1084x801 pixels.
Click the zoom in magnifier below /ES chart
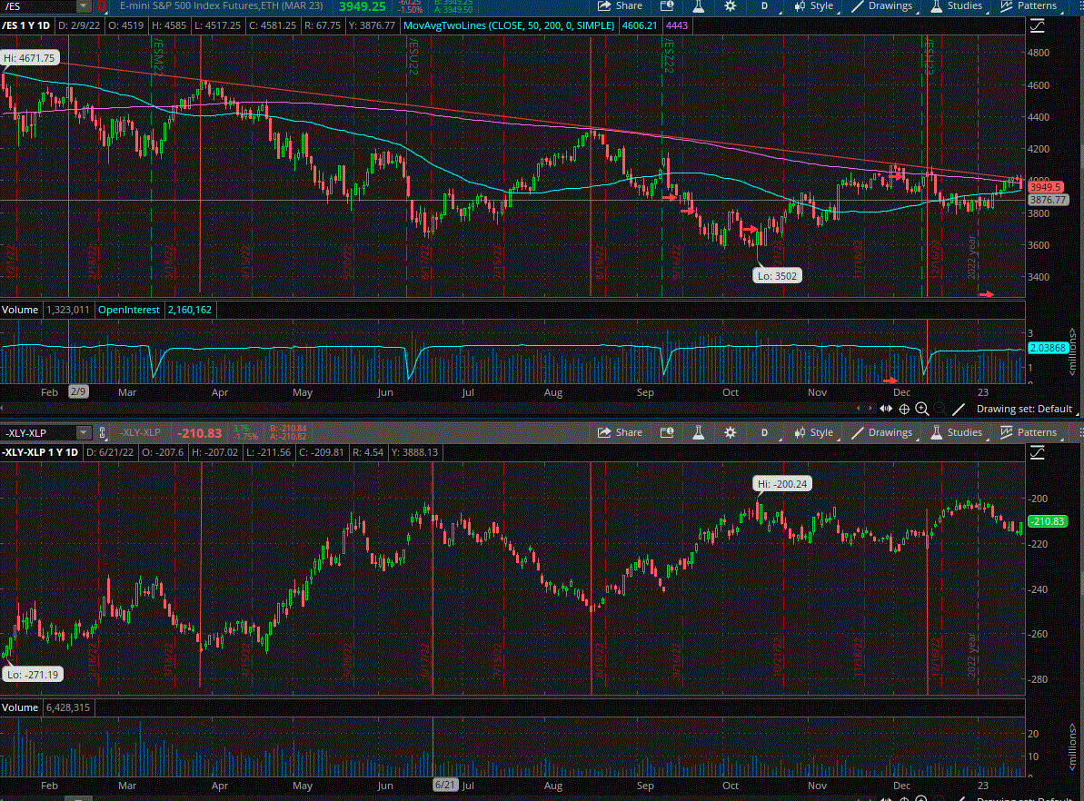pos(921,409)
